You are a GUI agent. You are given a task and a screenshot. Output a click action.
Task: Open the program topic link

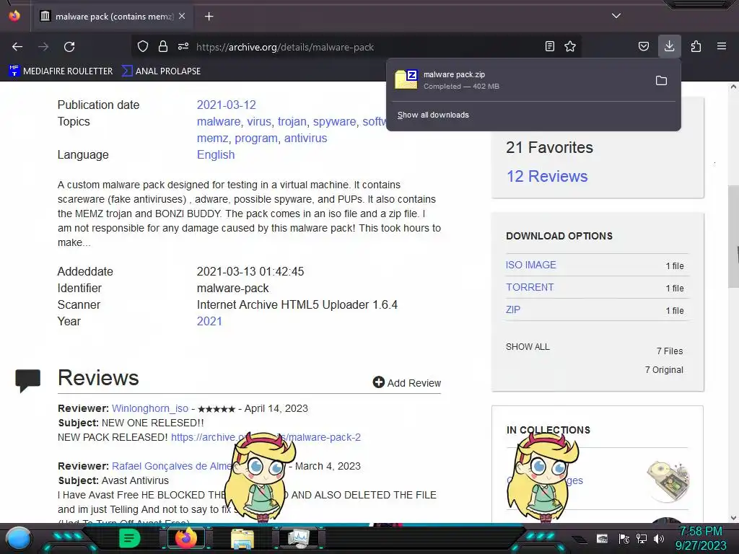(256, 138)
